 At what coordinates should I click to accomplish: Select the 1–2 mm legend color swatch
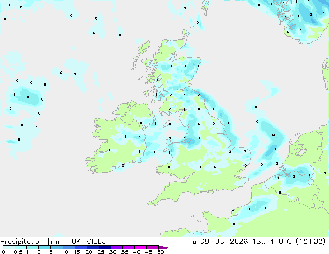pyautogui.click(x=33, y=247)
